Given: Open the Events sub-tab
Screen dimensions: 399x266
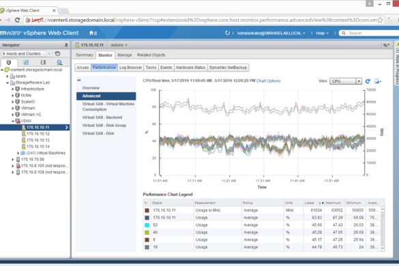Looking at the screenshot, I should [166, 68].
